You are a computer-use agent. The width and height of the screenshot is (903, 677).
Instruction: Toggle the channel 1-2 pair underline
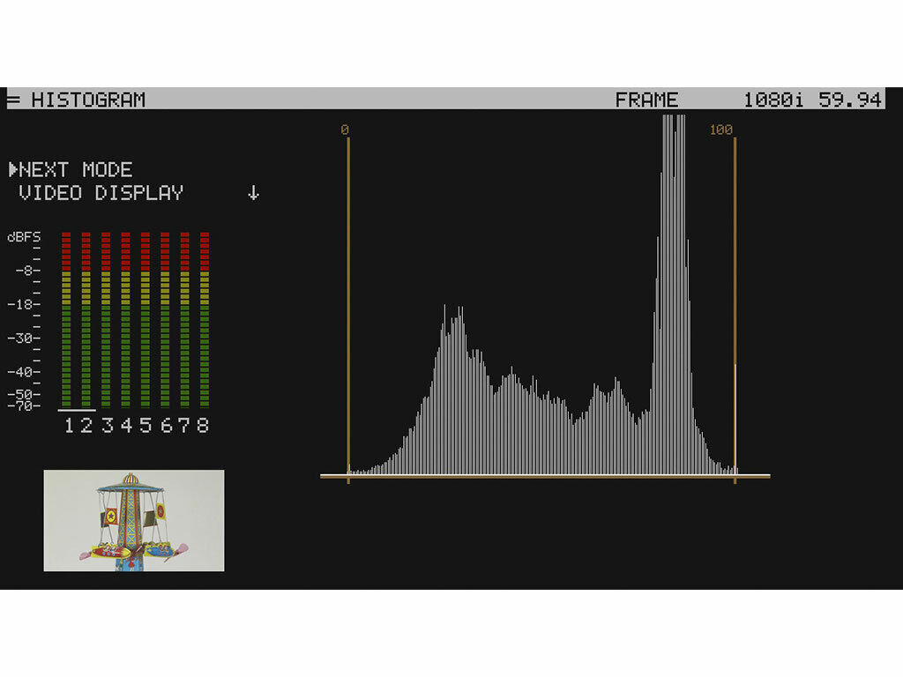pos(78,411)
